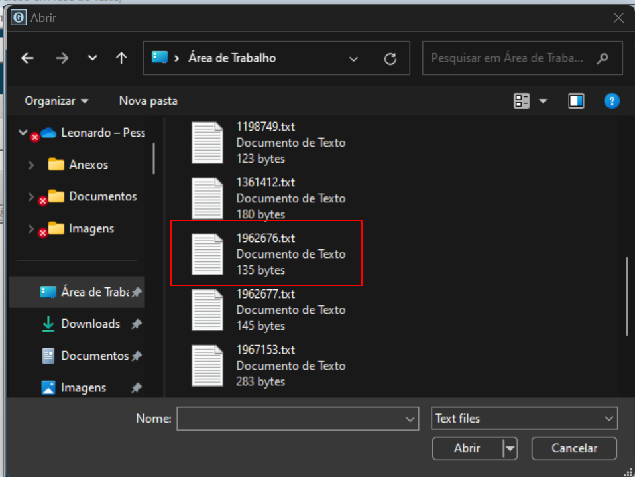Open view options dropdown arrow
635x477 pixels.
543,101
